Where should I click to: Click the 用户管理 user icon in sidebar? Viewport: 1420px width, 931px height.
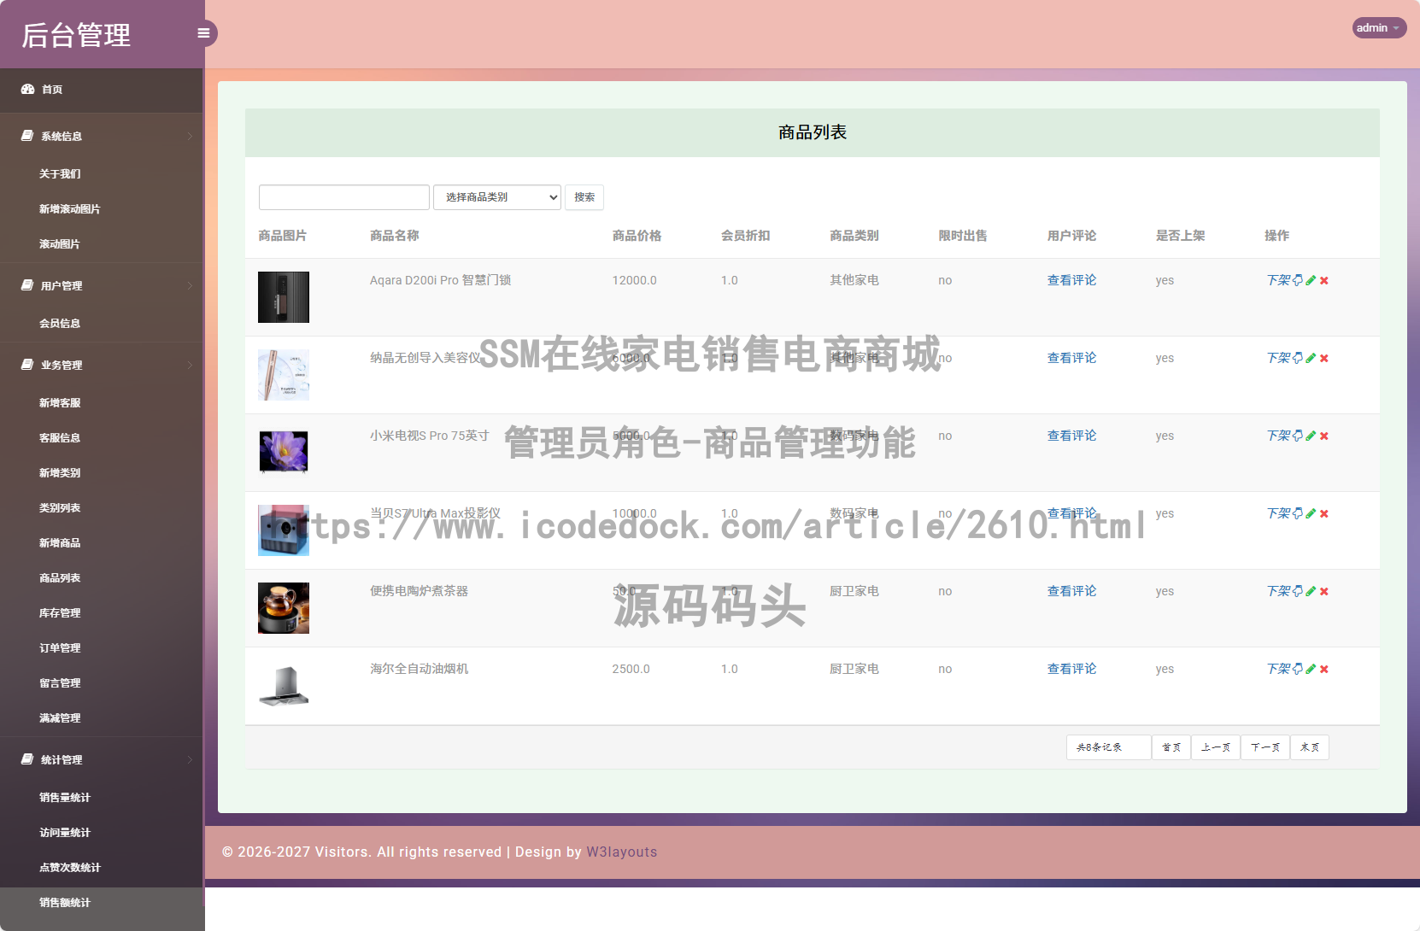tap(25, 285)
